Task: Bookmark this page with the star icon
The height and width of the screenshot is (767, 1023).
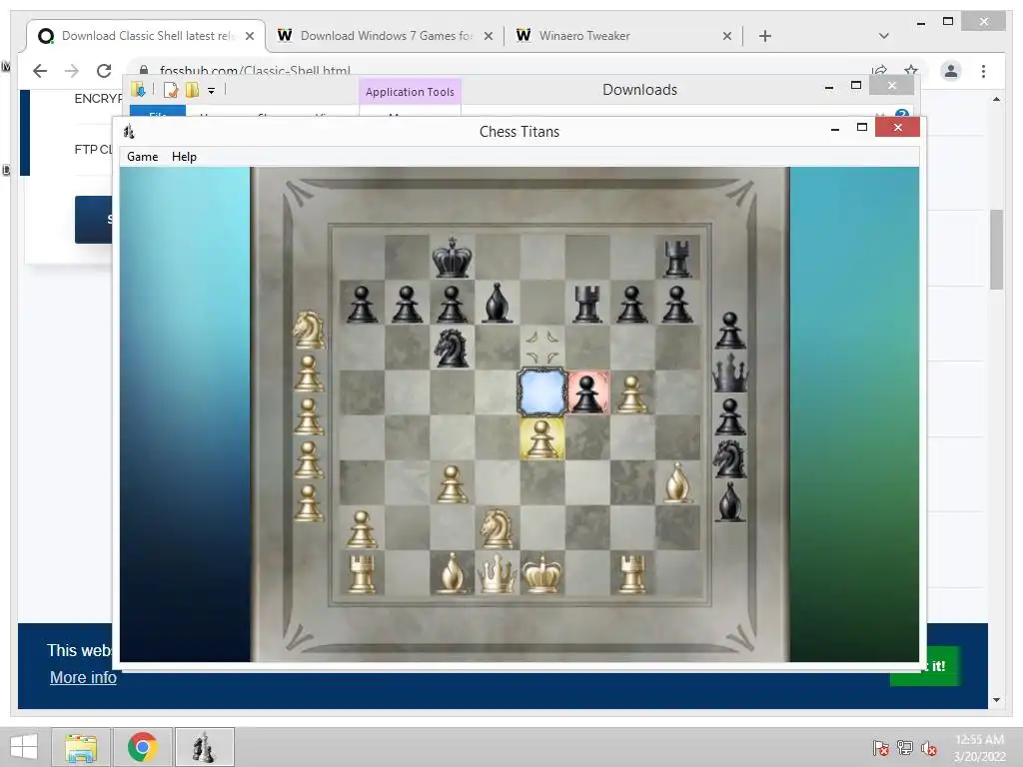Action: tap(911, 70)
